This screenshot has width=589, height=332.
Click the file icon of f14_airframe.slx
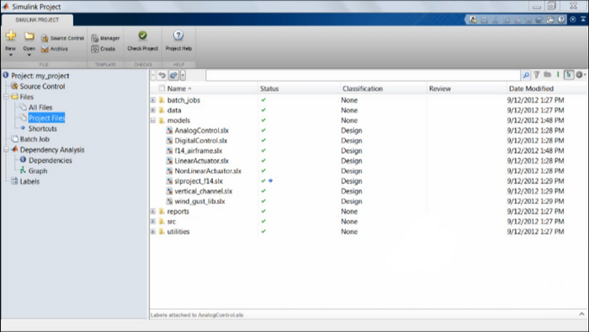pyautogui.click(x=170, y=151)
